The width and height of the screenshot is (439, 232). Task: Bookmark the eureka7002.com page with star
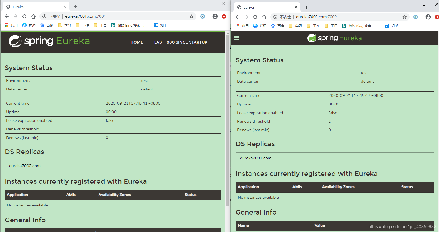[x=405, y=17]
